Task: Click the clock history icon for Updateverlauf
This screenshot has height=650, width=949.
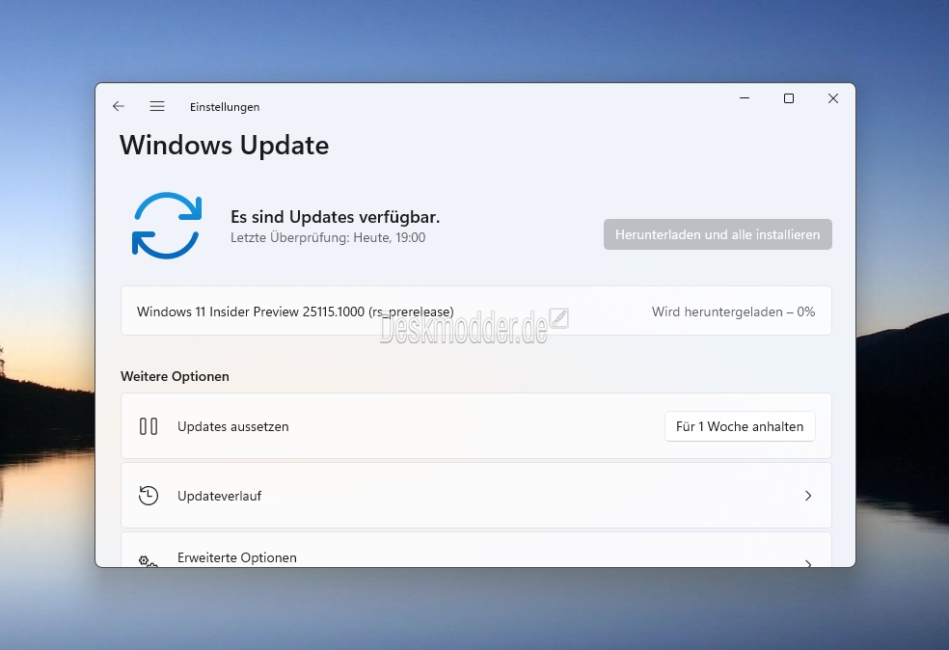Action: [149, 496]
